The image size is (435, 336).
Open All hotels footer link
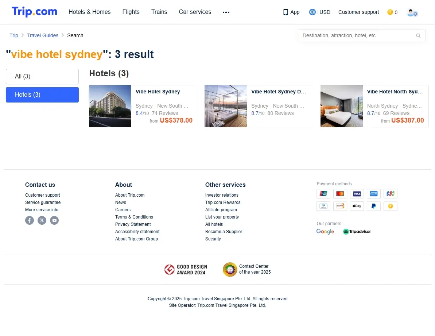(214, 224)
